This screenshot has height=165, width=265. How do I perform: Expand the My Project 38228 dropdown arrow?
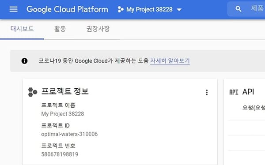pos(179,10)
